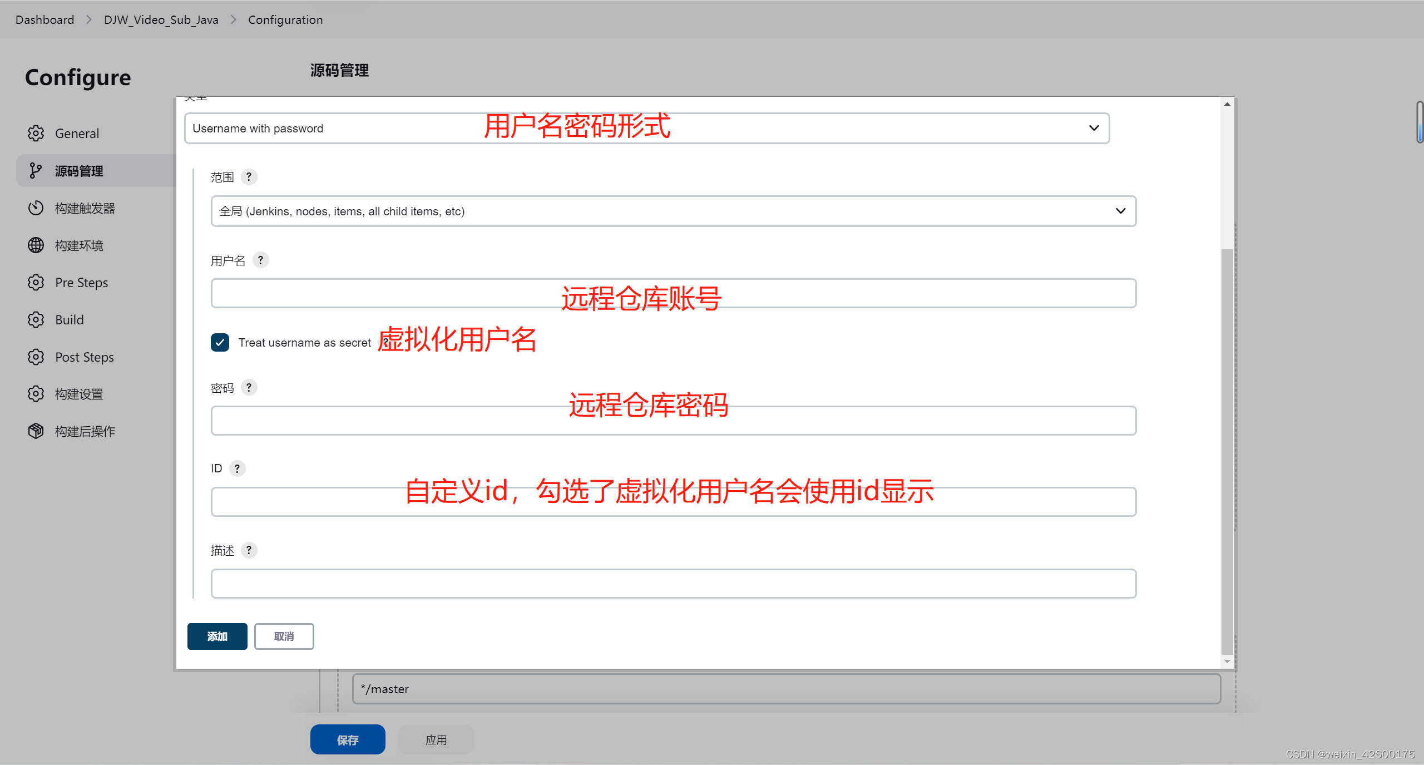
Task: Expand the 全局 scope dropdown
Action: pyautogui.click(x=673, y=211)
